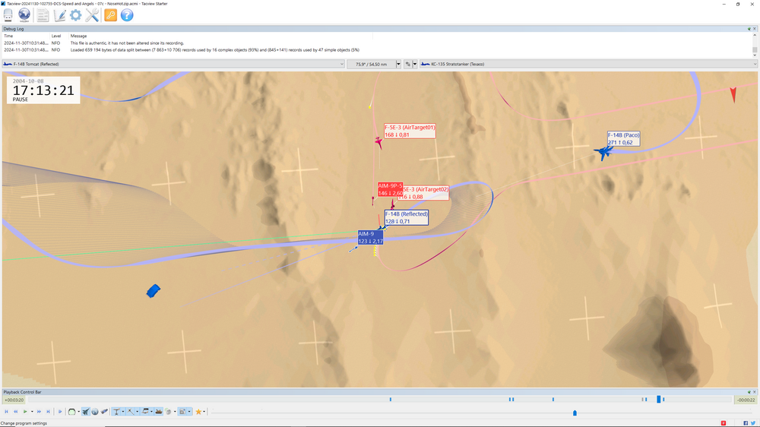Click the red icon in status bar

pyautogui.click(x=724, y=423)
